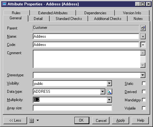
Task: Click the equals button beside Name
Action: coord(143,36)
